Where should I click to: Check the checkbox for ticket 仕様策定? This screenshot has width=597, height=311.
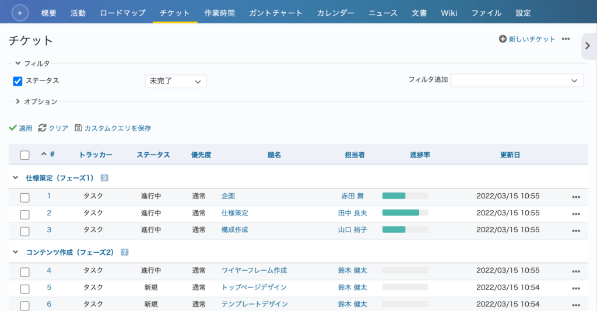[x=24, y=214]
